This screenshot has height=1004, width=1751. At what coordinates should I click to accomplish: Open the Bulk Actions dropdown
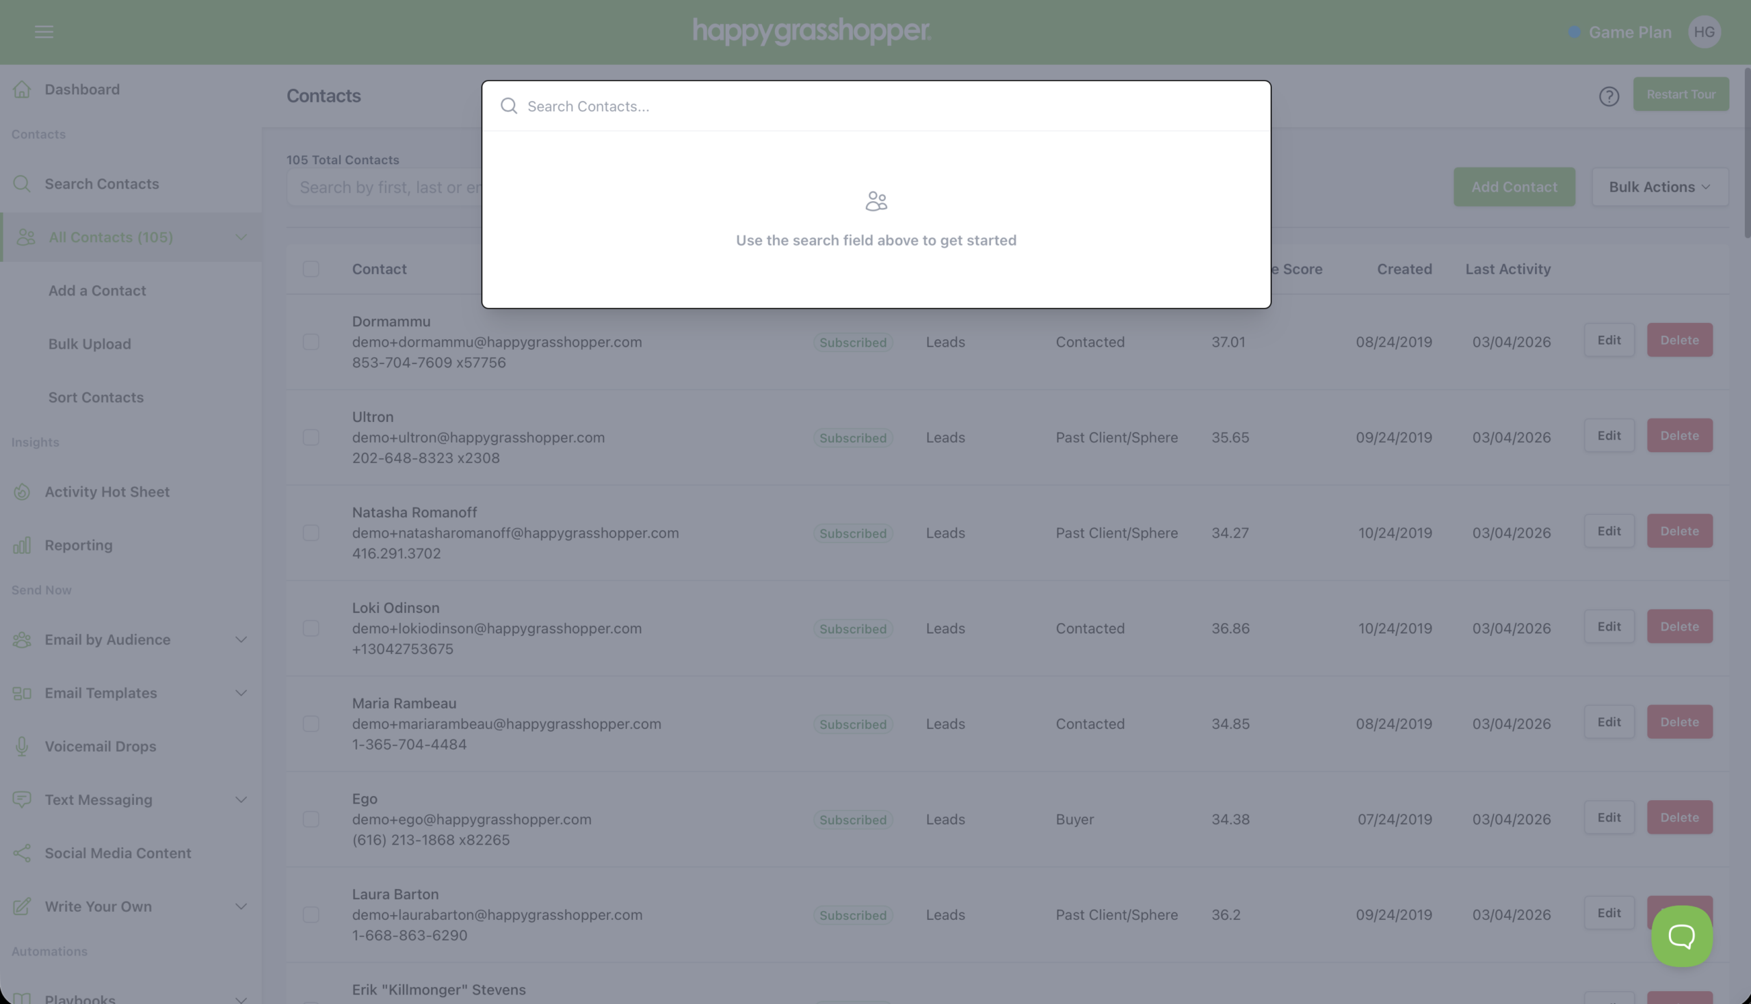pyautogui.click(x=1659, y=187)
